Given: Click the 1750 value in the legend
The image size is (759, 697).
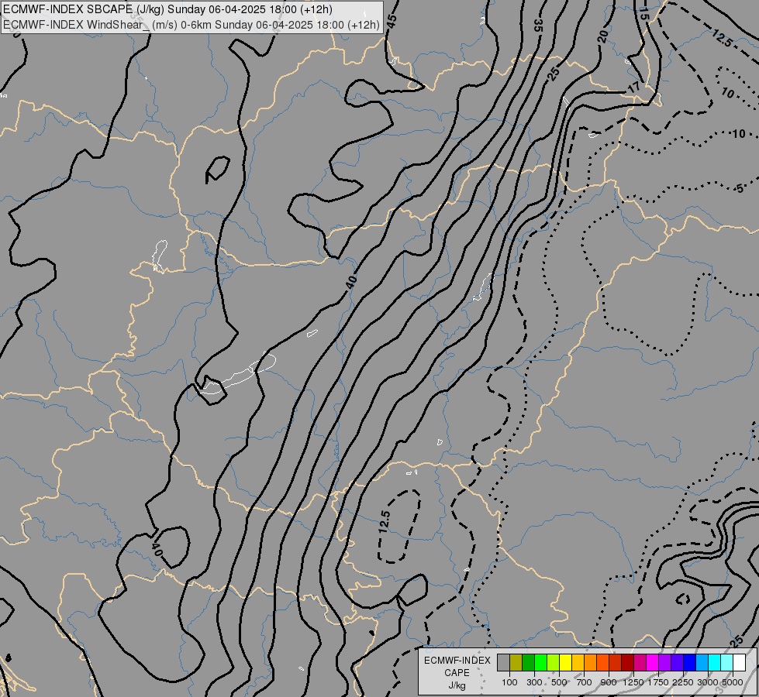Looking at the screenshot, I should pyautogui.click(x=658, y=682).
